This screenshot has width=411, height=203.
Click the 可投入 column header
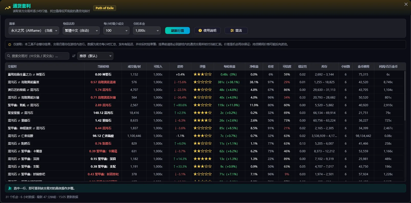pos(158,67)
